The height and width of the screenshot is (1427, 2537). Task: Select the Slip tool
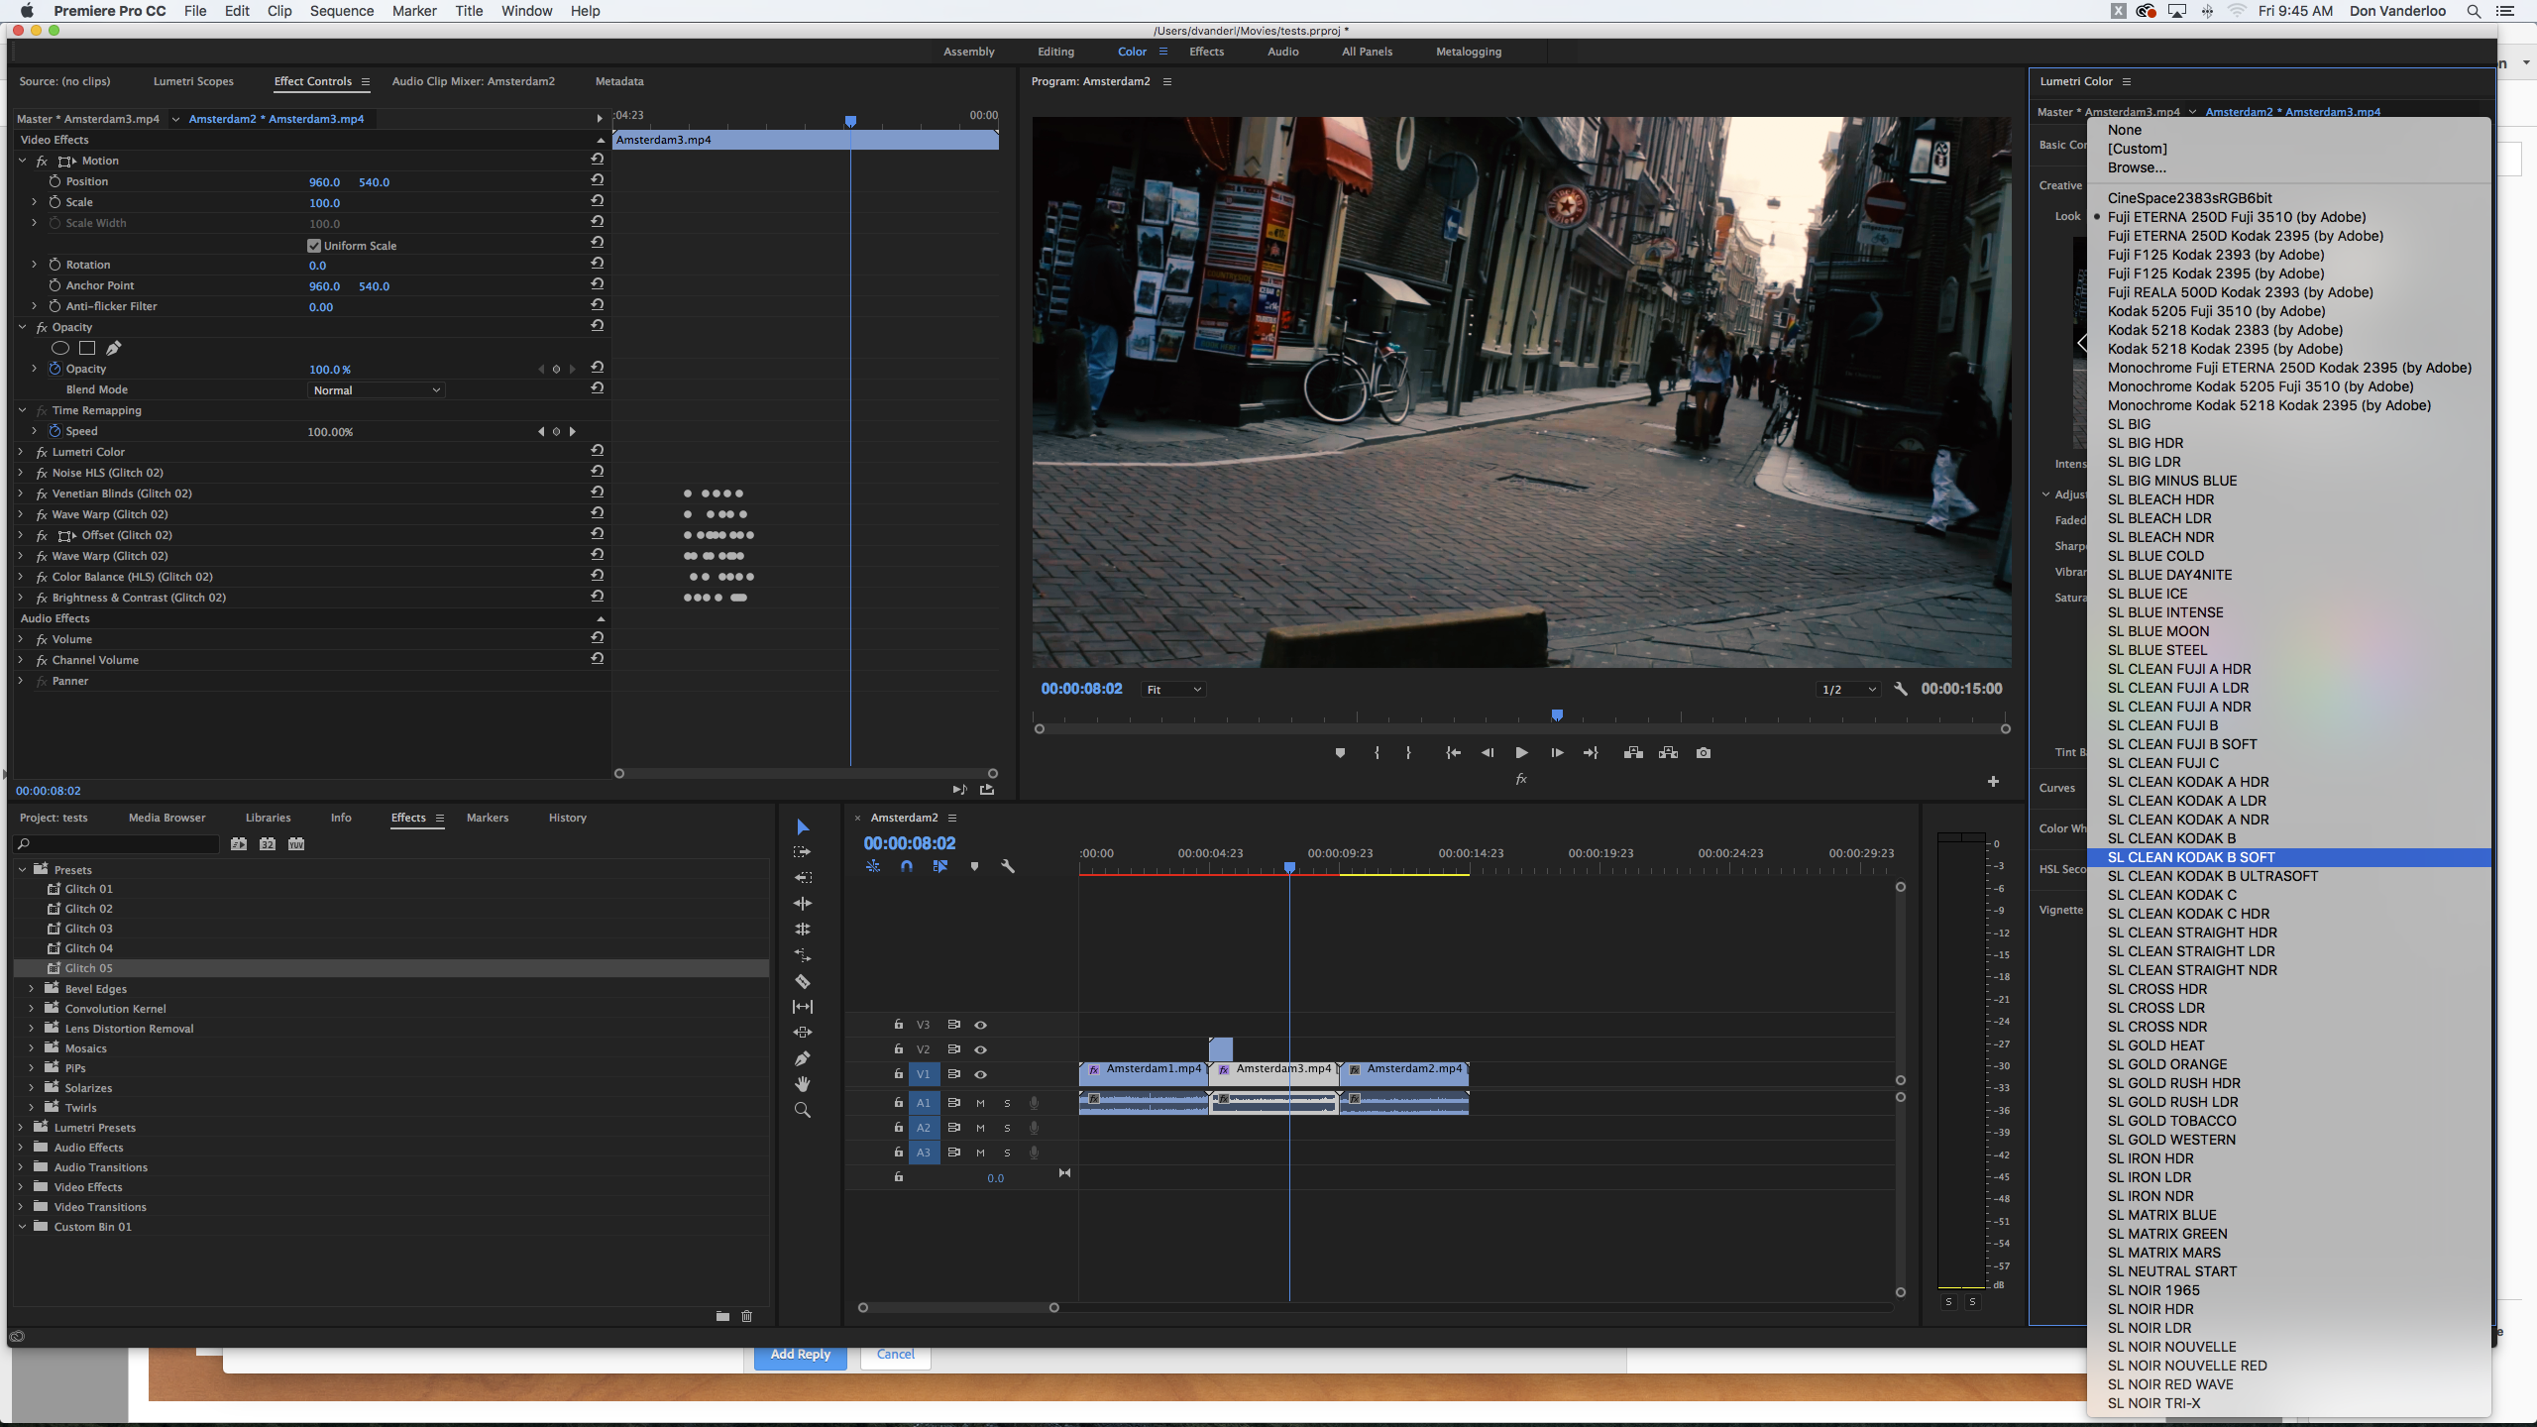803,1007
